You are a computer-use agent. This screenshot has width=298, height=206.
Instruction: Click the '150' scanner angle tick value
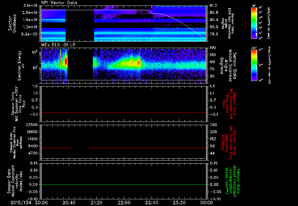pyautogui.click(x=213, y=55)
